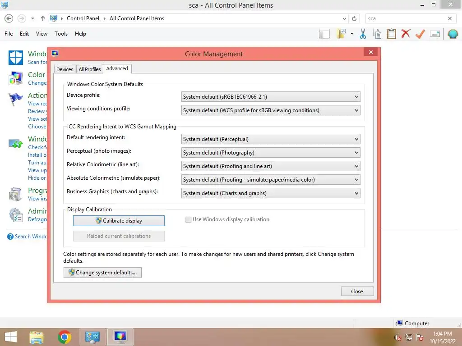The image size is (462, 346).
Task: Click the Control Panel icon in address bar
Action: [54, 18]
